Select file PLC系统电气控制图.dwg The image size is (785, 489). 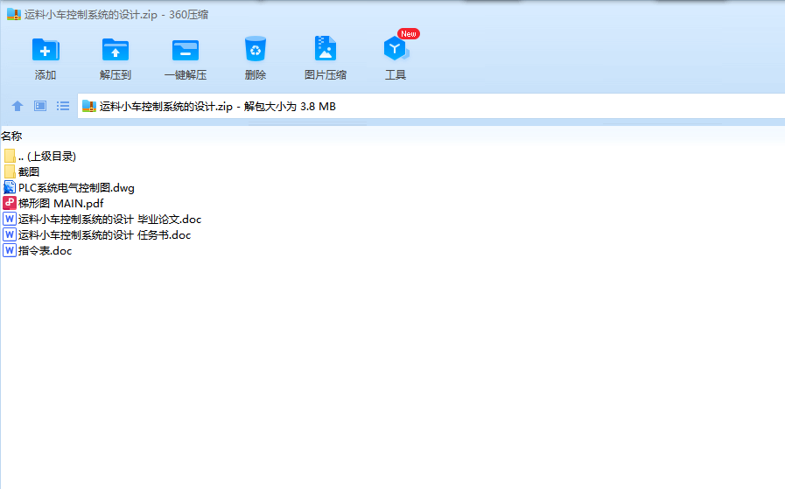pos(76,188)
